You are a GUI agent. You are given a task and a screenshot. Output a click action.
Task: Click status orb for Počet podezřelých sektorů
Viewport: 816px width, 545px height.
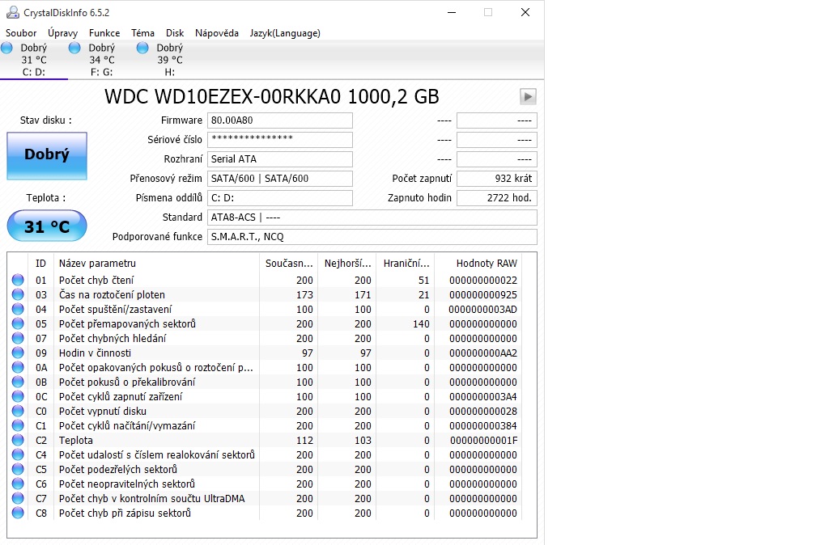point(18,469)
